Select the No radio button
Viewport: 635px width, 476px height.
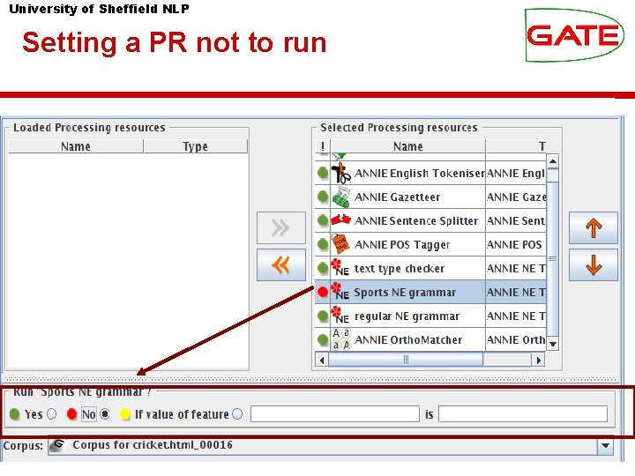[x=104, y=414]
